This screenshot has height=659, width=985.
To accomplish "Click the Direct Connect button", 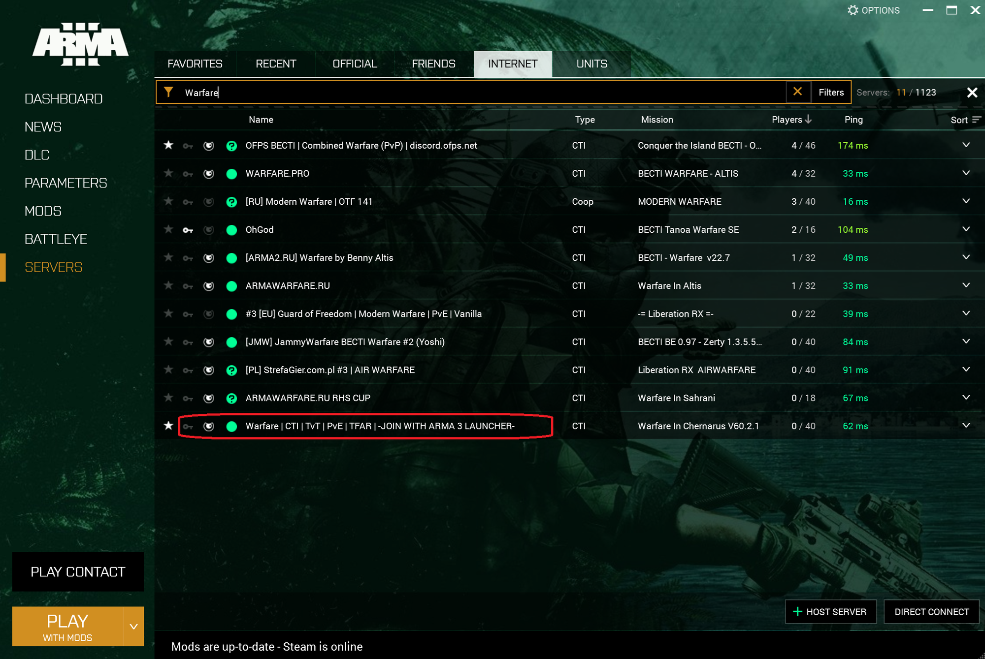I will pos(931,612).
